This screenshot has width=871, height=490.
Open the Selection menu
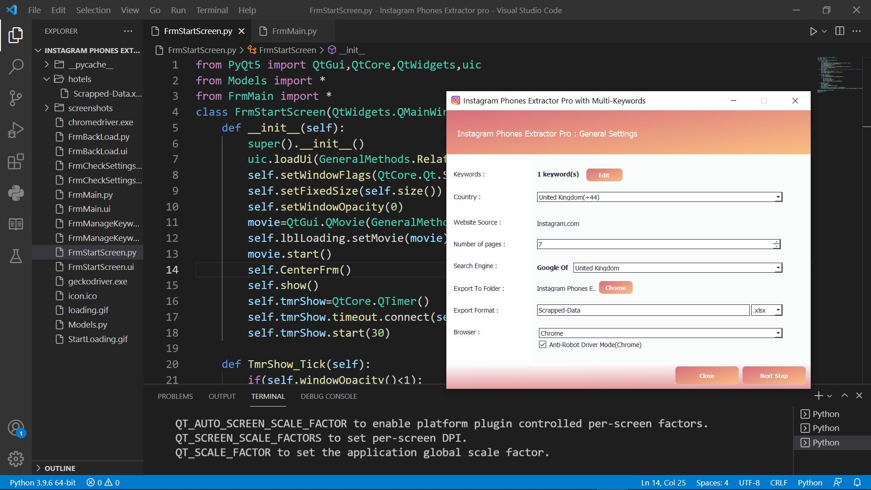(x=93, y=10)
